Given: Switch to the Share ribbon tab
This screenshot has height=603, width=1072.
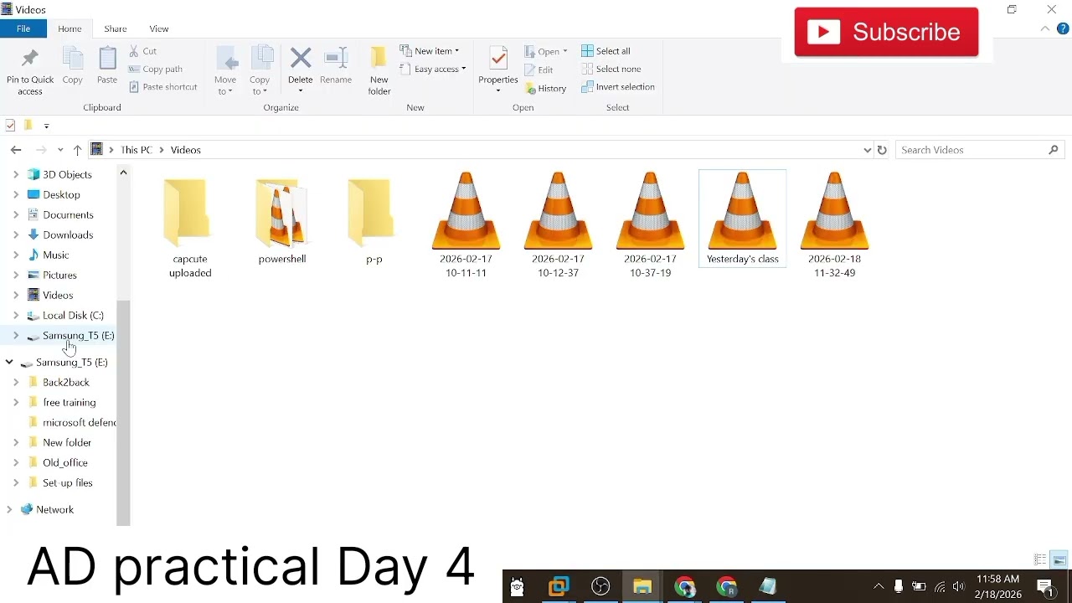Looking at the screenshot, I should point(116,29).
